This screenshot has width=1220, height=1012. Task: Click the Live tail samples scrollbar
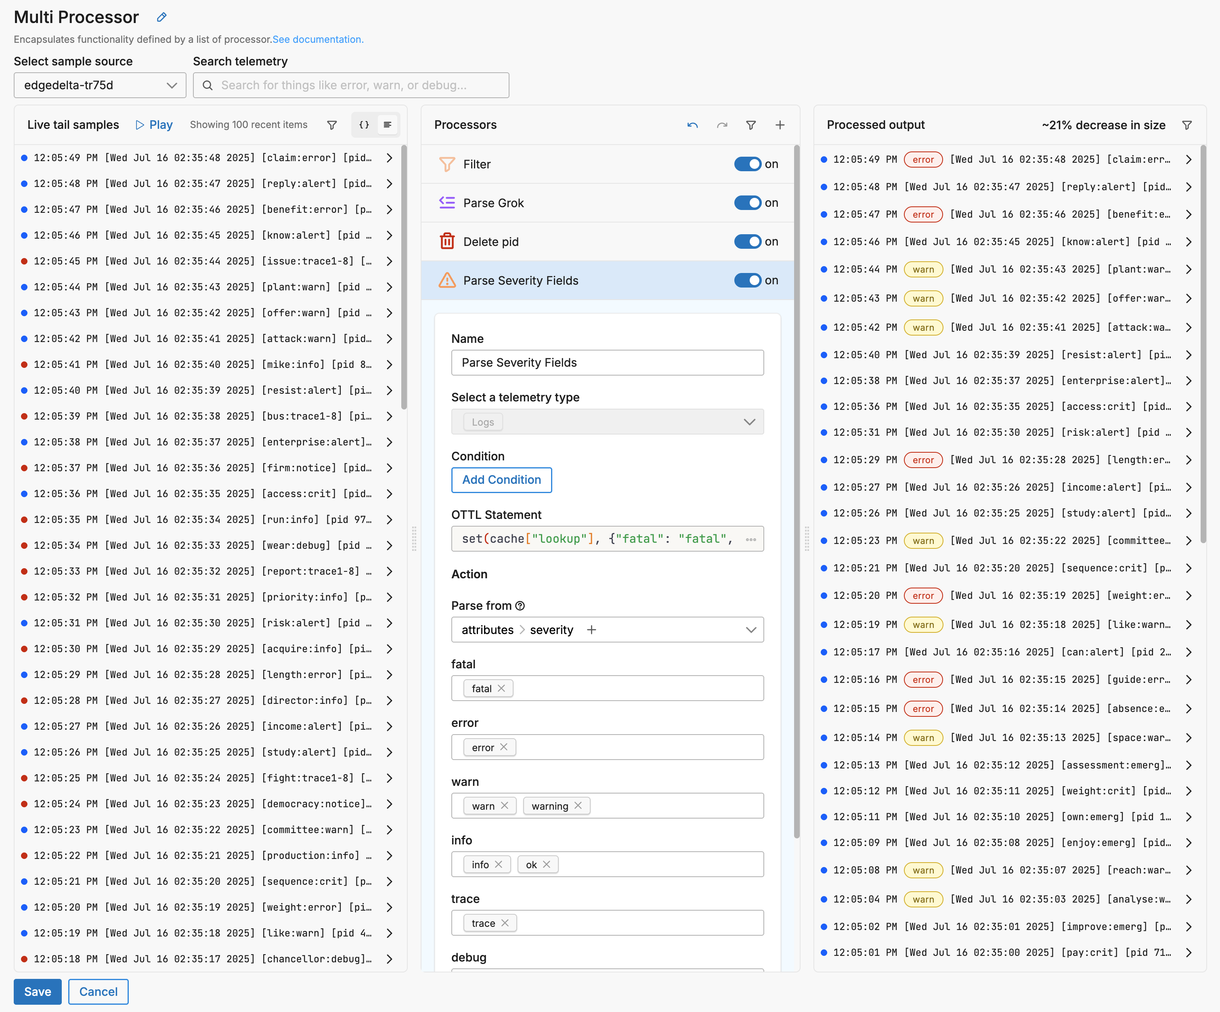click(404, 278)
